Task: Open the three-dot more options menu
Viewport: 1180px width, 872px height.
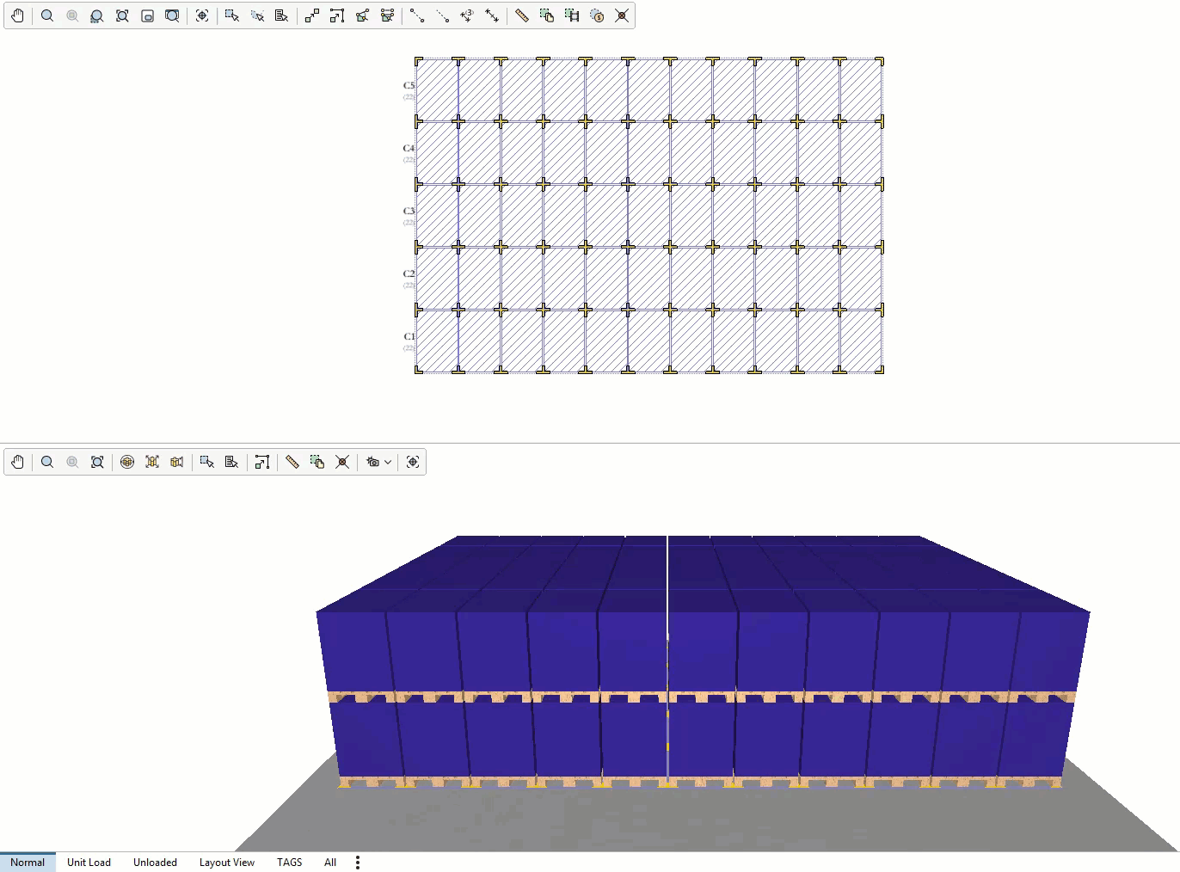Action: [358, 863]
